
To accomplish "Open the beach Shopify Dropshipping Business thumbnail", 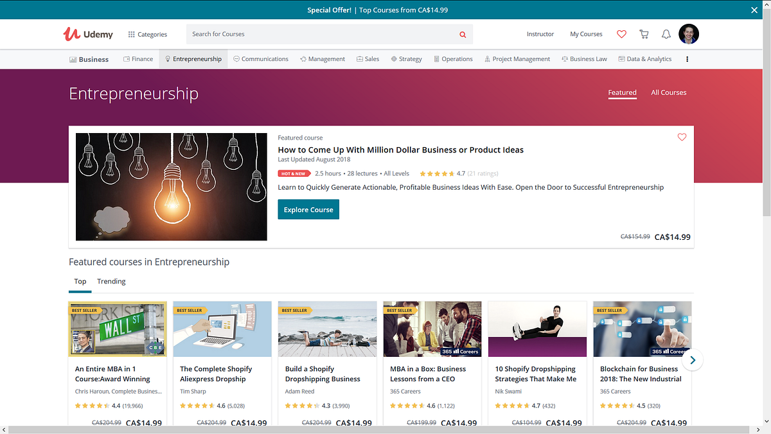I will (328, 329).
